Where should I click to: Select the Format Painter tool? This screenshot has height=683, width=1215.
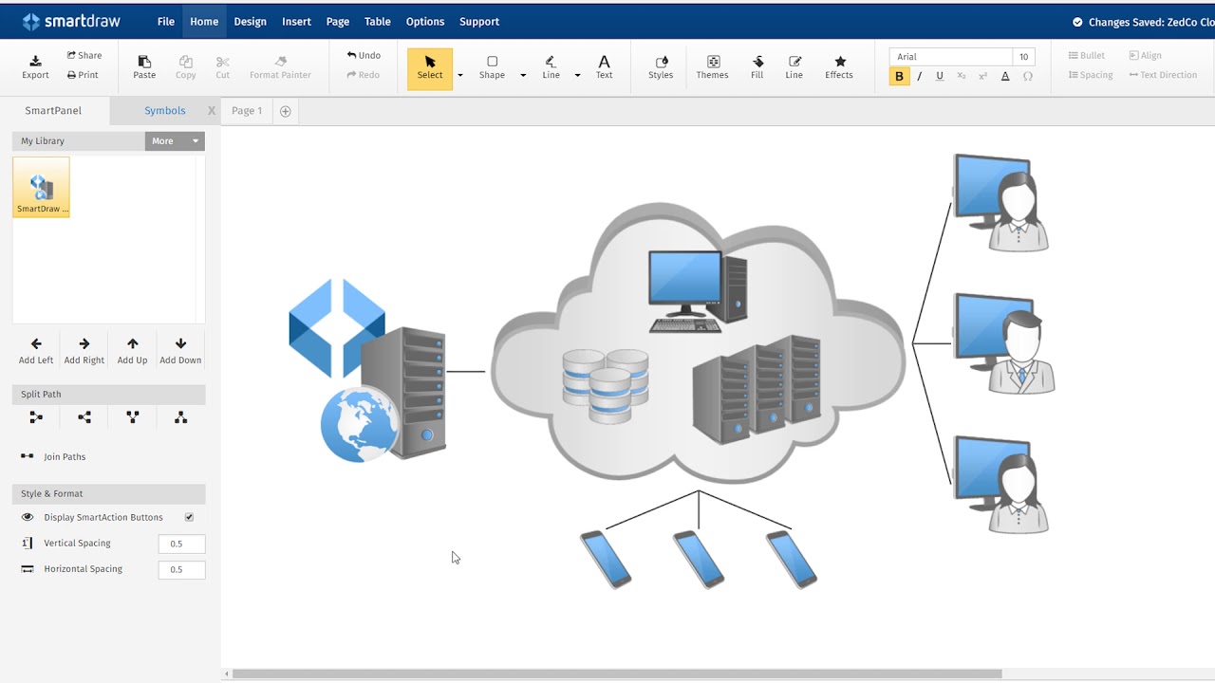coord(280,67)
